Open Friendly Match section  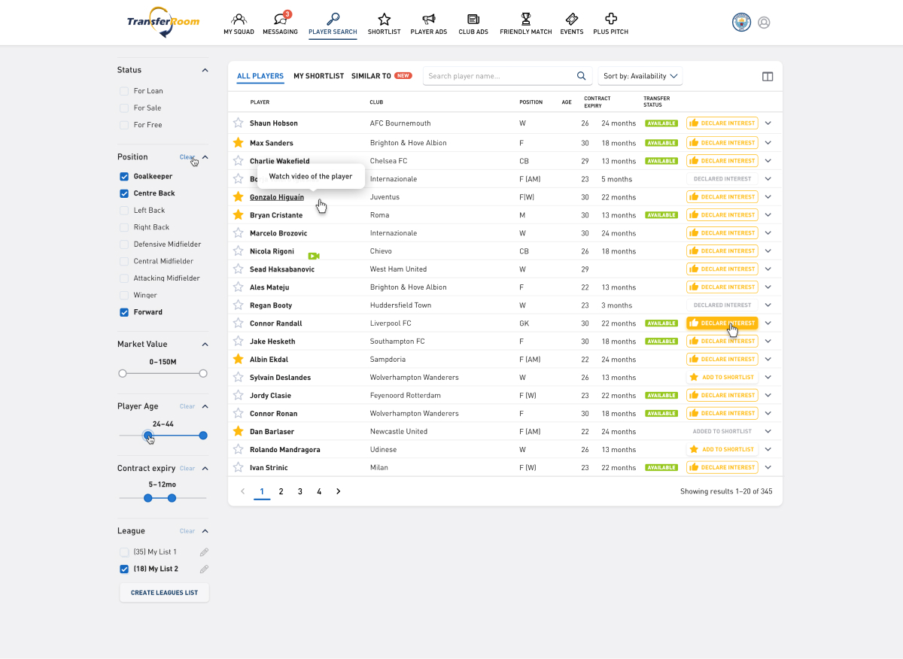pos(526,23)
